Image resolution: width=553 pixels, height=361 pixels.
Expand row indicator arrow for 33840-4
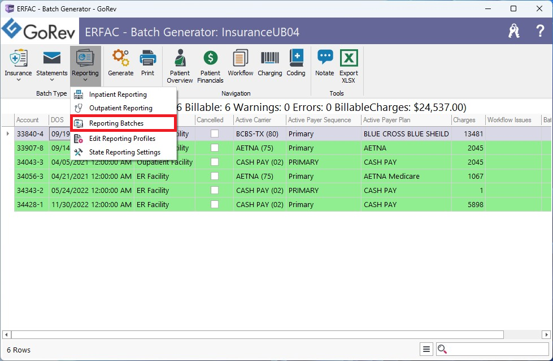coord(8,134)
